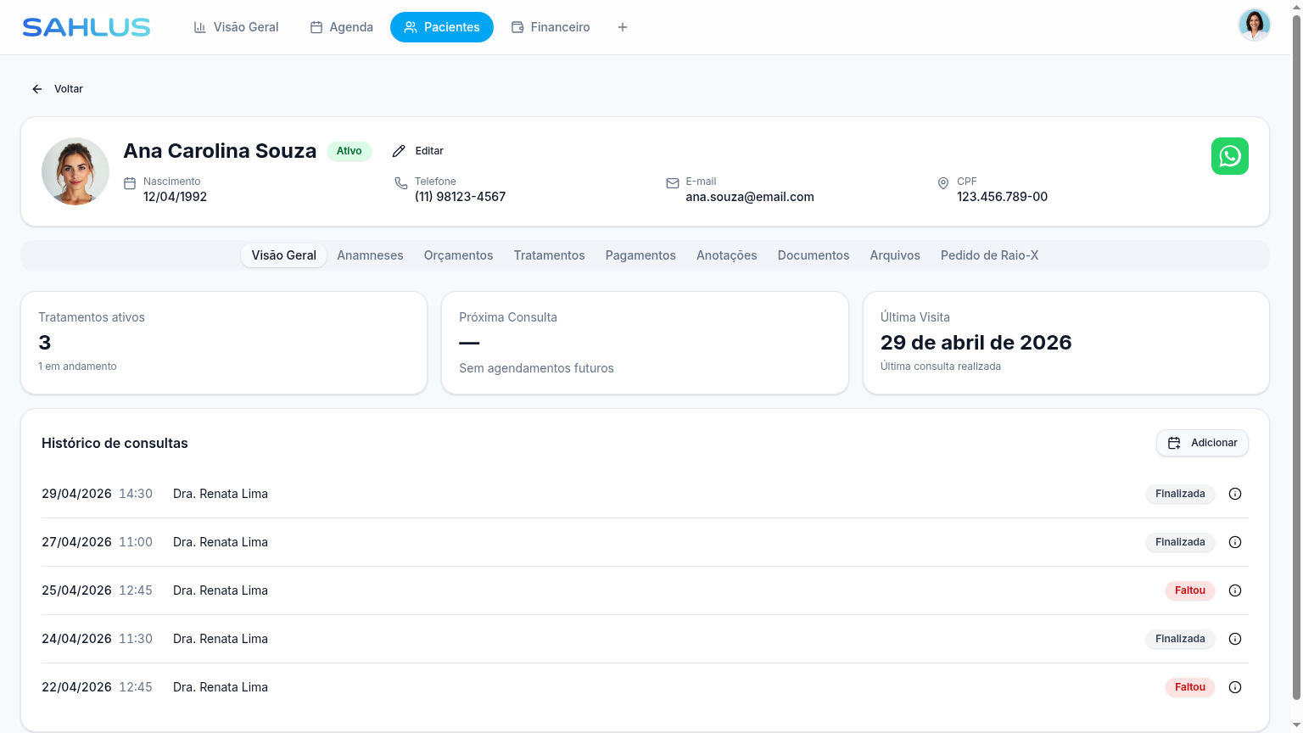Open info icon for 29/04/2026 consultation
Screen dimensions: 1303x733
tap(1235, 494)
